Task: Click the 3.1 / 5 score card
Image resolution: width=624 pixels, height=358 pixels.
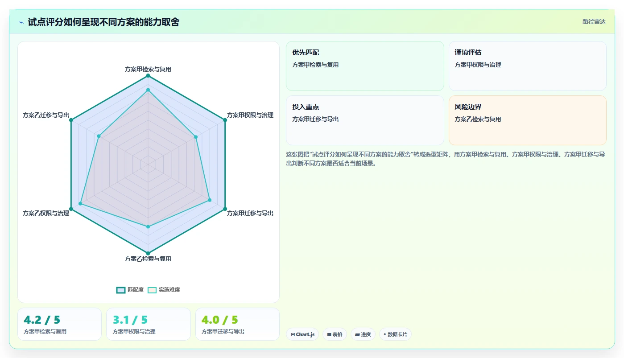Action: pos(149,324)
